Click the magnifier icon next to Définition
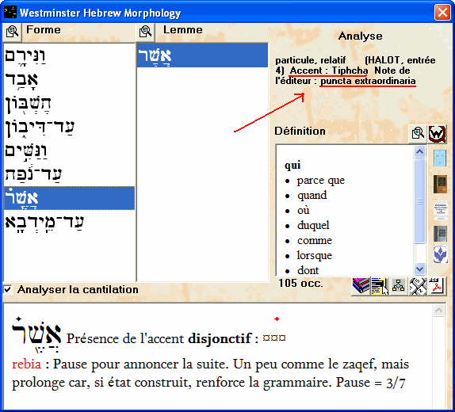 click(418, 134)
